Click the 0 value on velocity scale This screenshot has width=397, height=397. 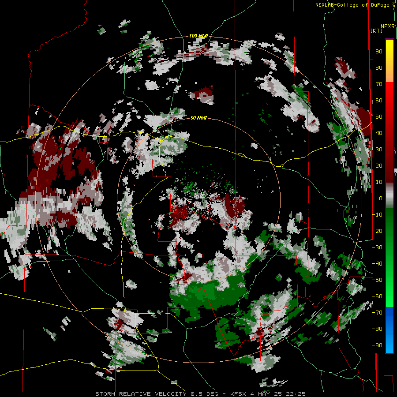[381, 198]
